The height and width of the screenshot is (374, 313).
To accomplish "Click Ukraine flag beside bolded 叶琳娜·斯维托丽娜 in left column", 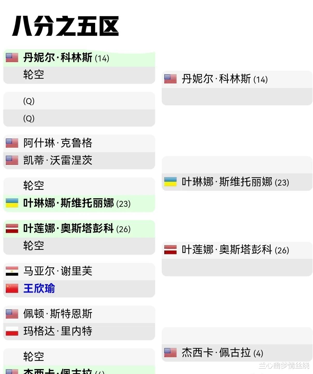I will (x=12, y=203).
